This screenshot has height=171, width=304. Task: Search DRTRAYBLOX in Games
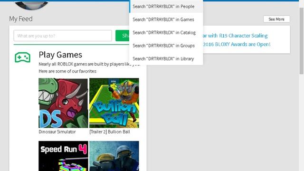pyautogui.click(x=166, y=19)
